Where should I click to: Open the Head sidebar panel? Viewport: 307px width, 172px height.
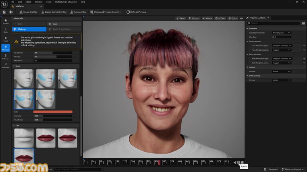[6, 39]
